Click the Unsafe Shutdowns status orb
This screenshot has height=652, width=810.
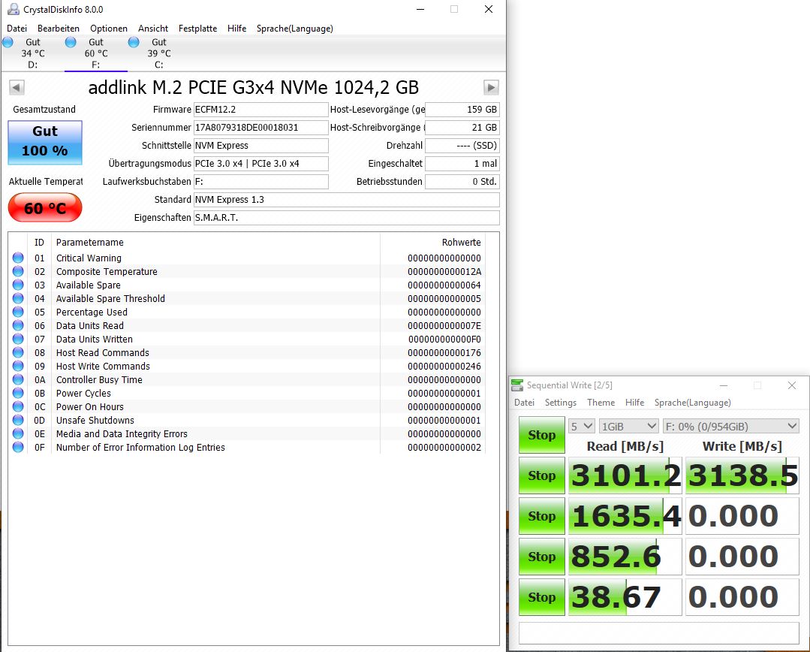(x=18, y=420)
